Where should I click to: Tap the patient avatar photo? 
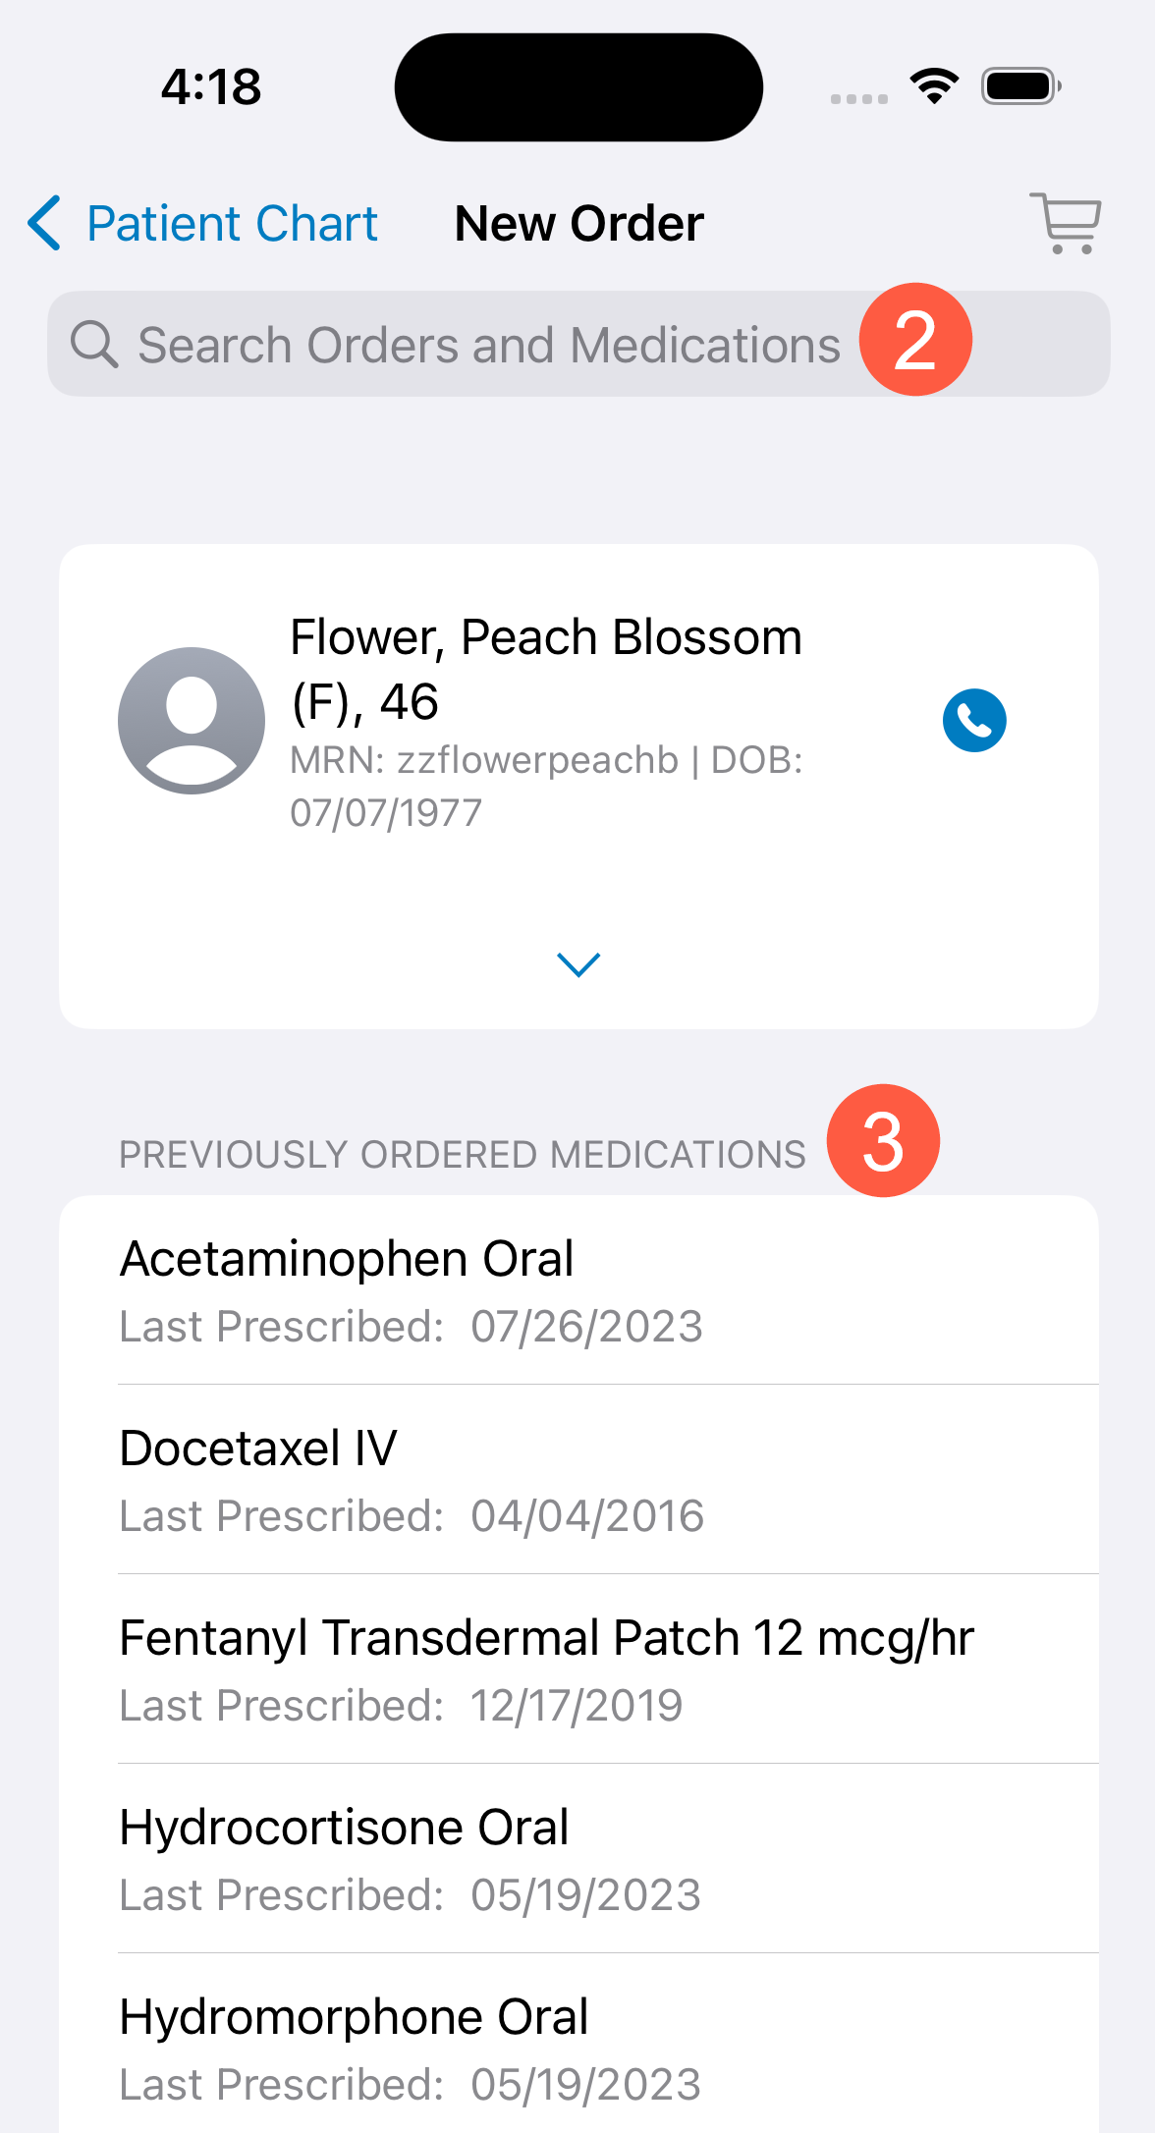(x=192, y=721)
